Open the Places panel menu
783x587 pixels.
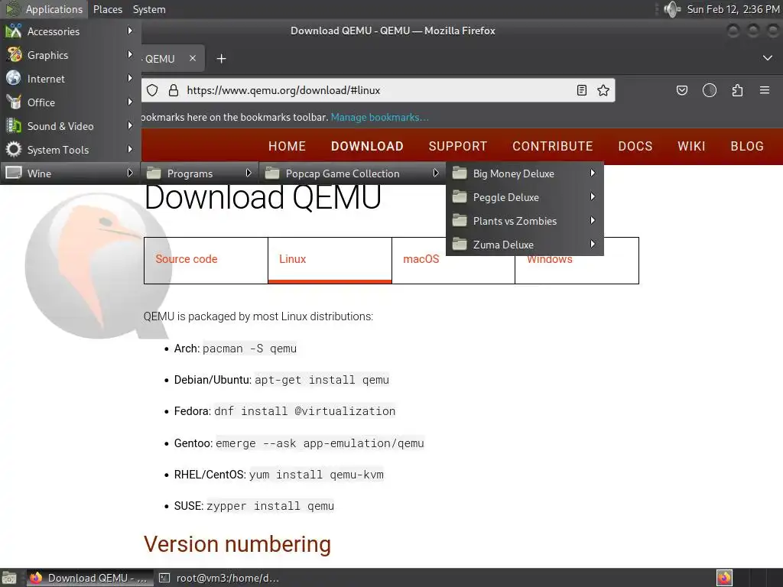pyautogui.click(x=107, y=9)
